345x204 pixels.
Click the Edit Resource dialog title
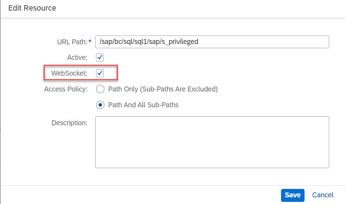click(x=32, y=8)
